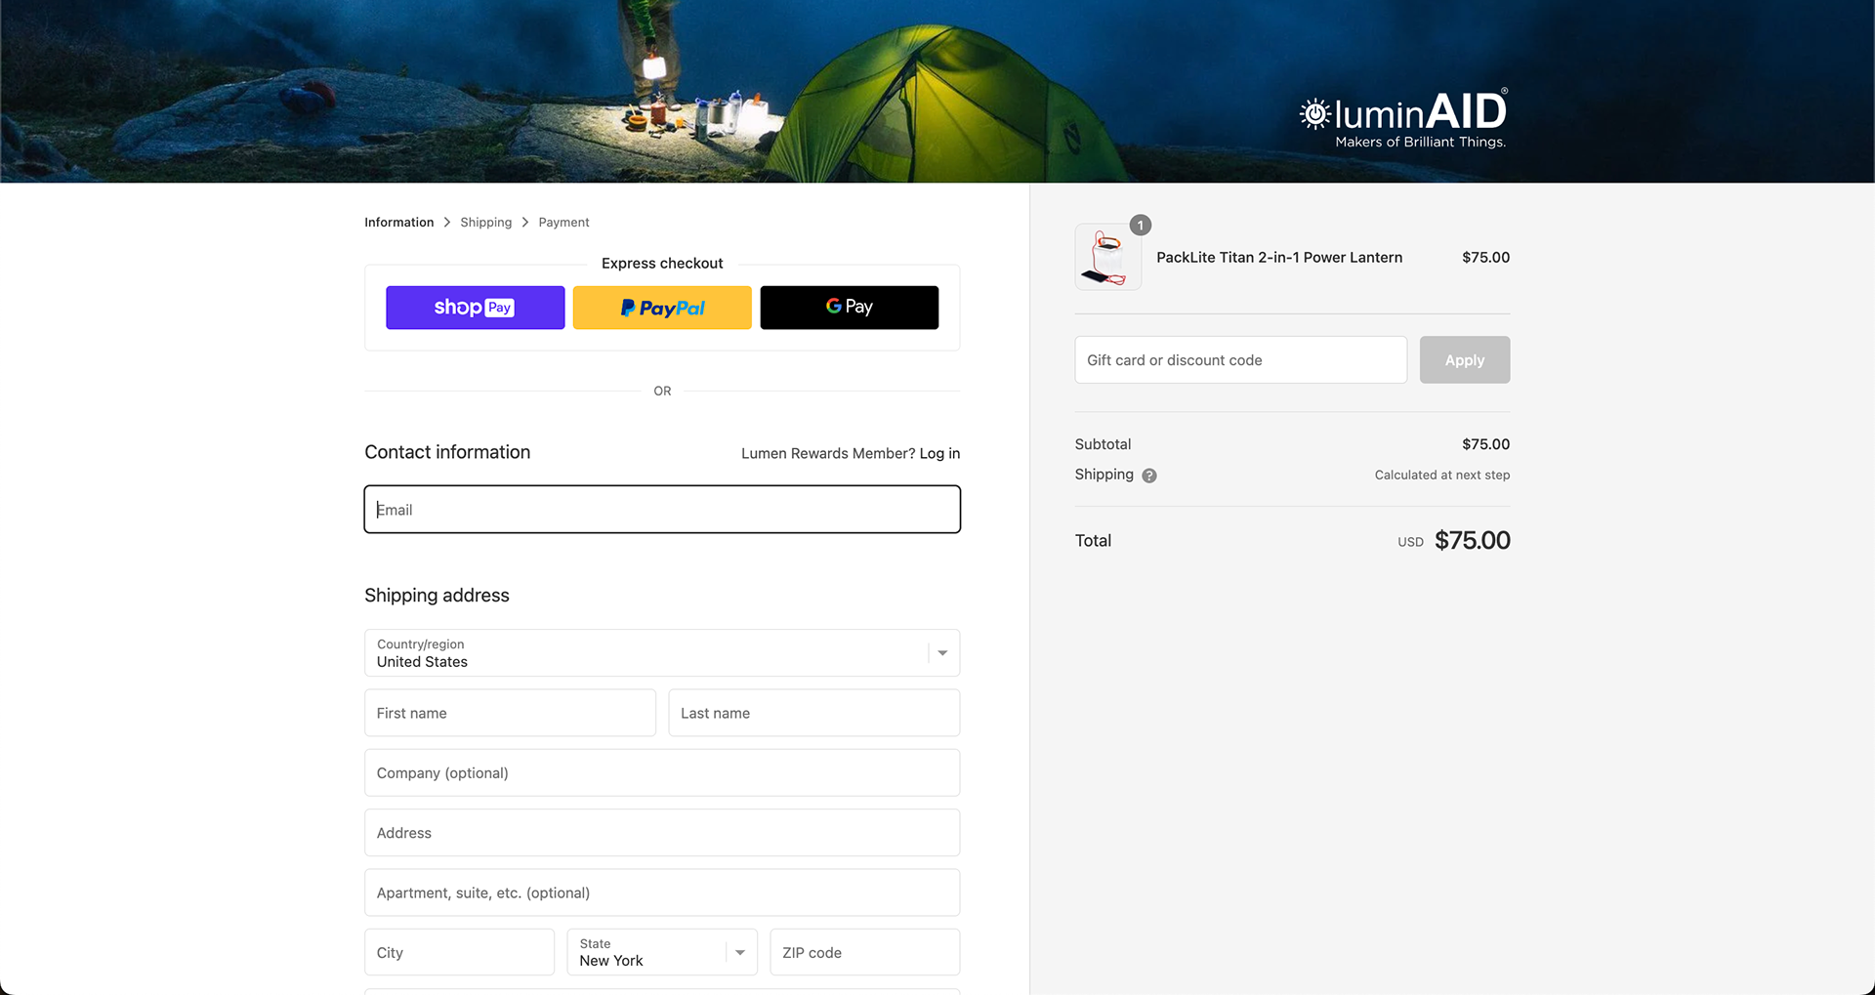Log in as a Lumen Rewards Member
Viewport: 1875px width, 995px height.
point(939,453)
